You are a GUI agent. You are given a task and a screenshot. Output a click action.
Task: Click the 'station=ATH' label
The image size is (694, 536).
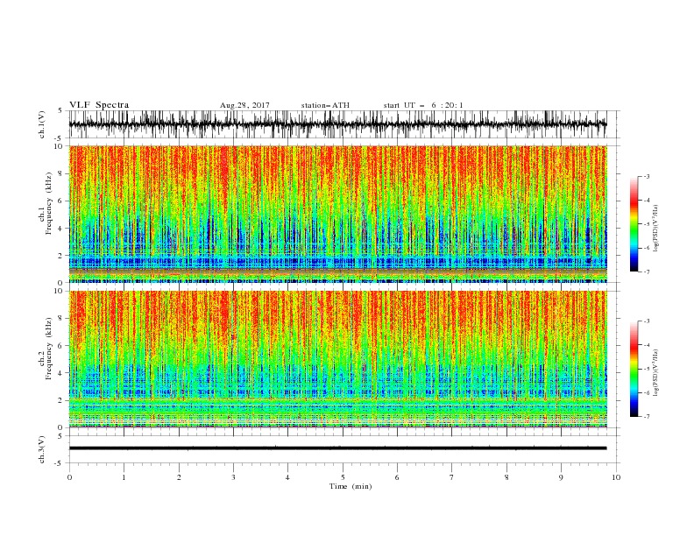325,105
